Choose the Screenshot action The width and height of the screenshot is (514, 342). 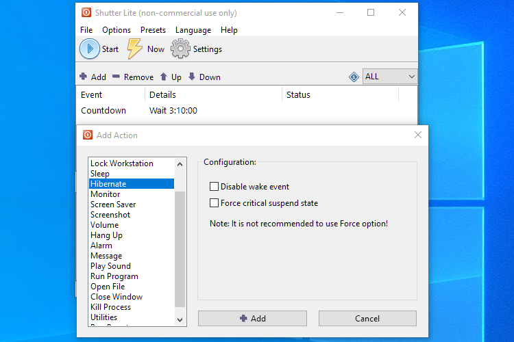coord(132,215)
